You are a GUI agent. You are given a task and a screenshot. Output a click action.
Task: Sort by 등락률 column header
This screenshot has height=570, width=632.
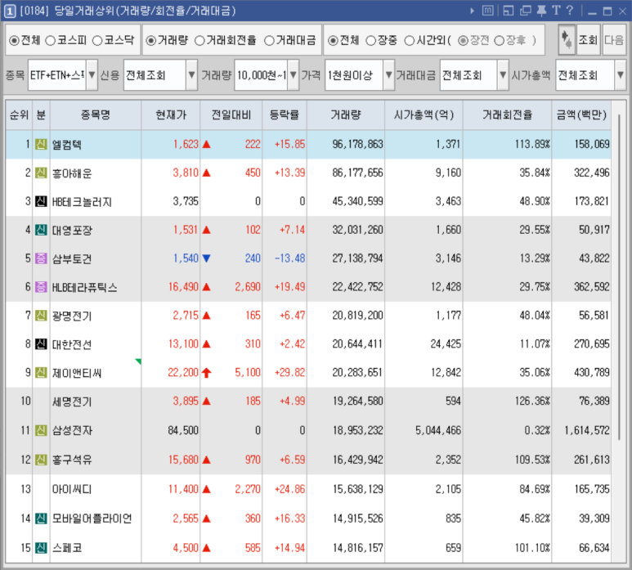click(285, 114)
